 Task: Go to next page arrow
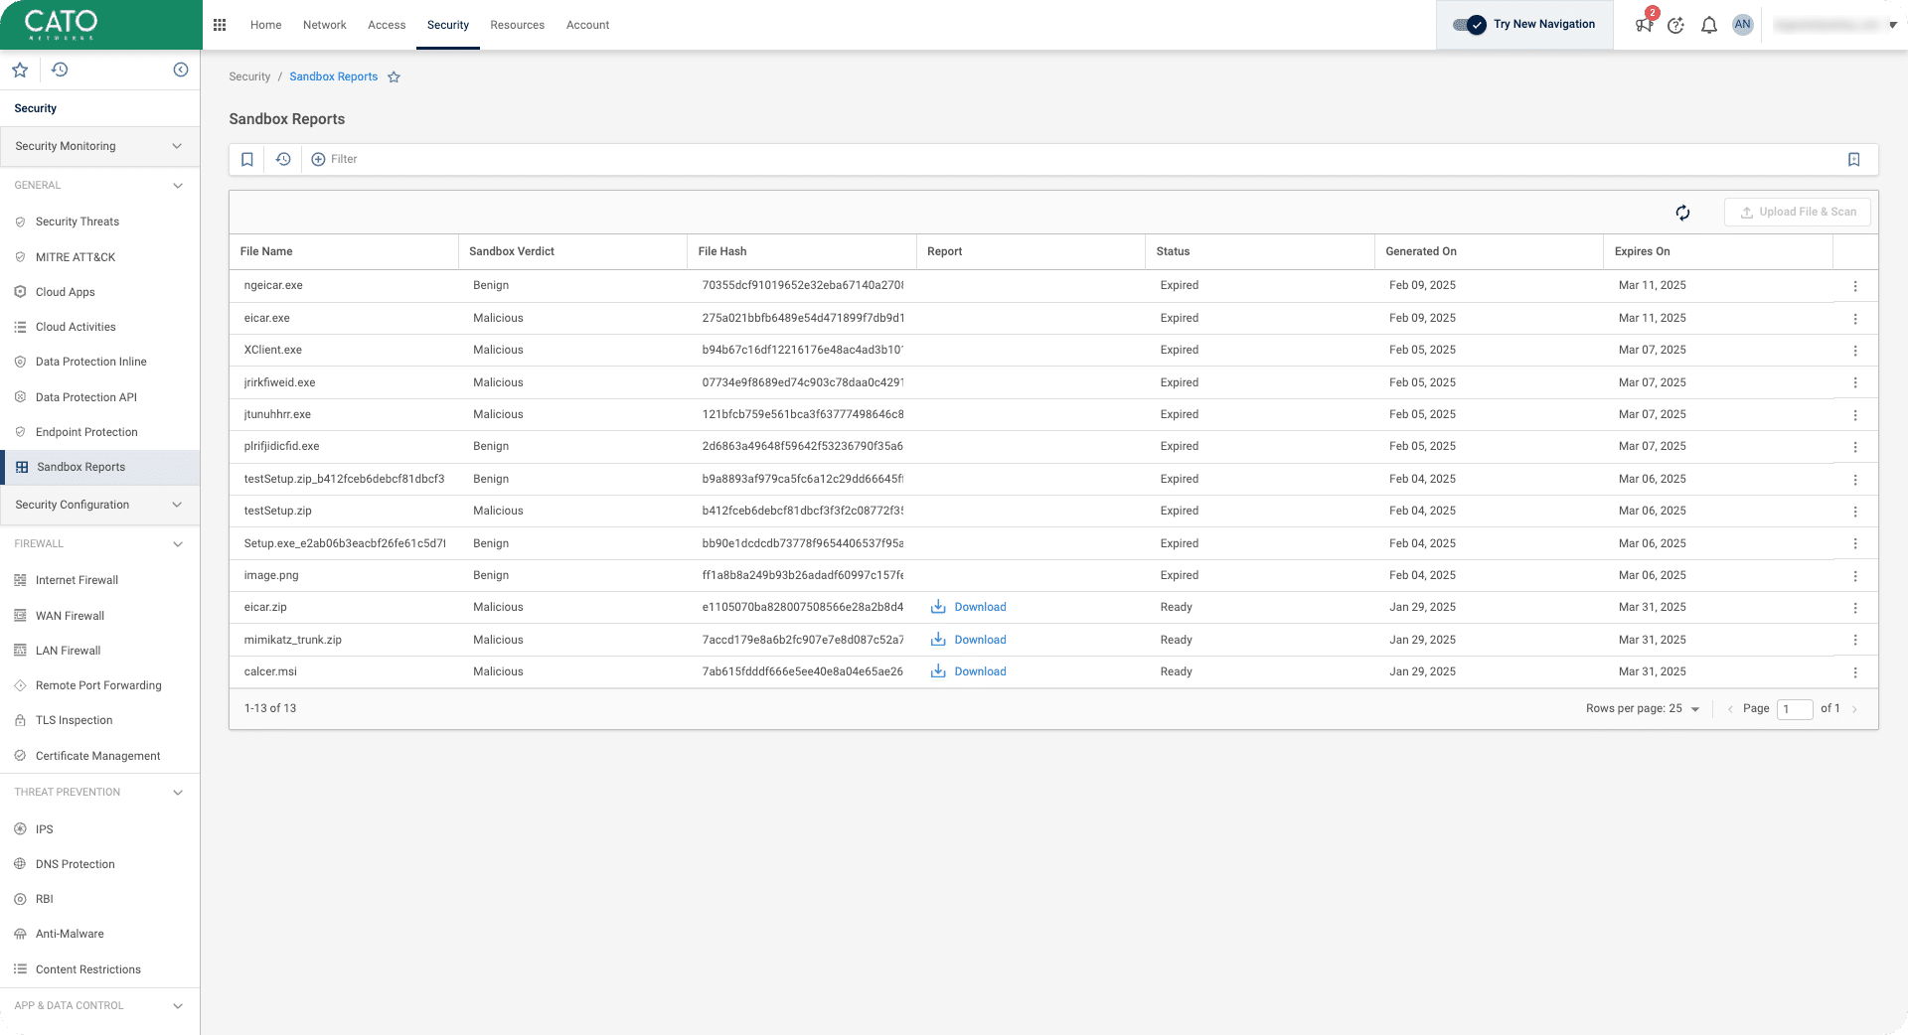(1854, 709)
